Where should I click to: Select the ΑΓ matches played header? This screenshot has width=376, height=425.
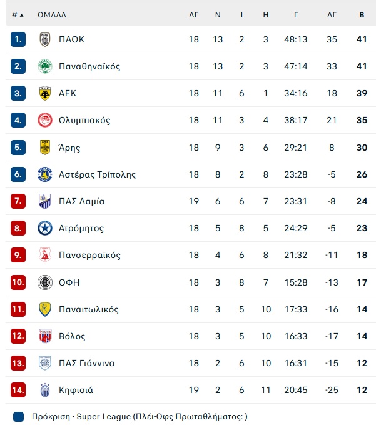point(194,15)
